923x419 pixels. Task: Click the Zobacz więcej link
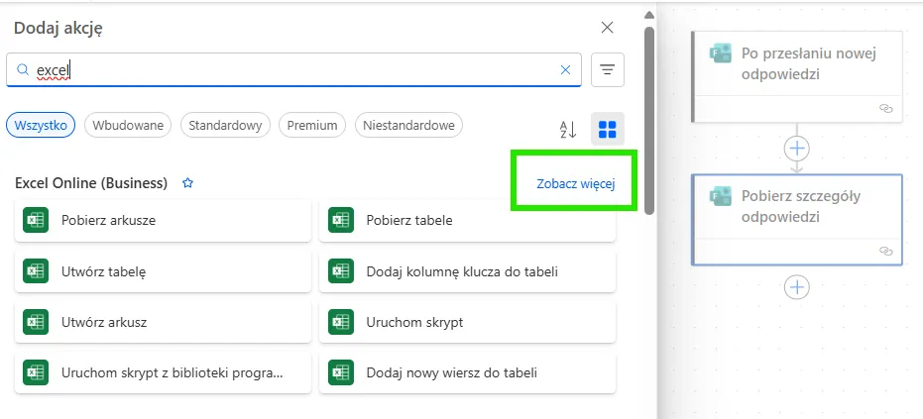[575, 183]
